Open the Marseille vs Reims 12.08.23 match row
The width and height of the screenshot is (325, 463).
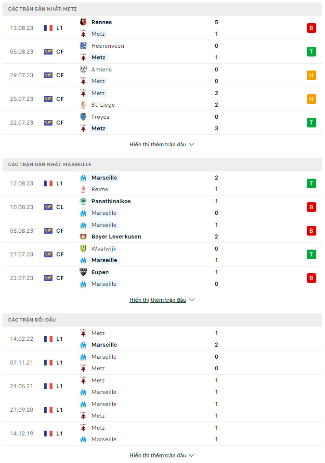point(162,183)
